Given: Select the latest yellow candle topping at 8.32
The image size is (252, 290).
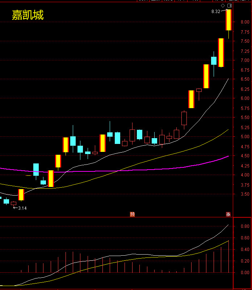Looking at the screenshot, I should [228, 20].
